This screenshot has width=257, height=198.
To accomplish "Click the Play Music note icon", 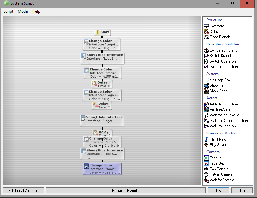I will point(206,139).
